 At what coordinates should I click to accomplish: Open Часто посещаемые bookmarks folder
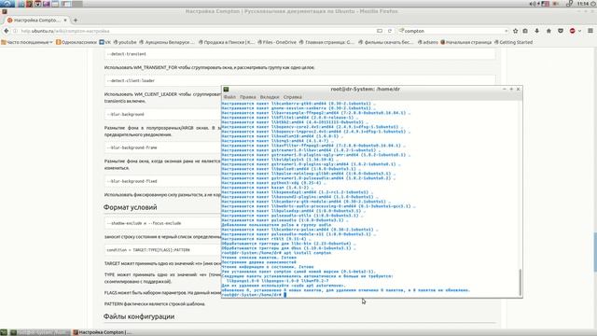(x=27, y=42)
